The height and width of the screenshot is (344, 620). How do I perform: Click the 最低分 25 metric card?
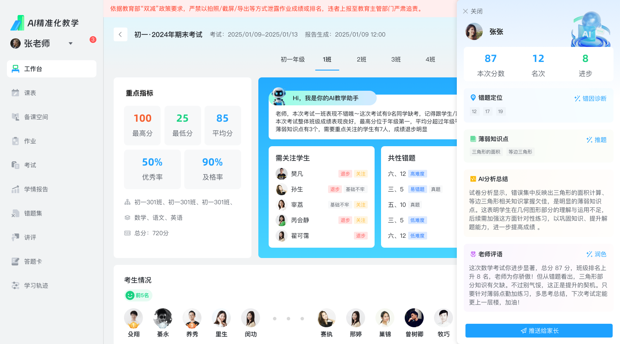[x=183, y=126]
